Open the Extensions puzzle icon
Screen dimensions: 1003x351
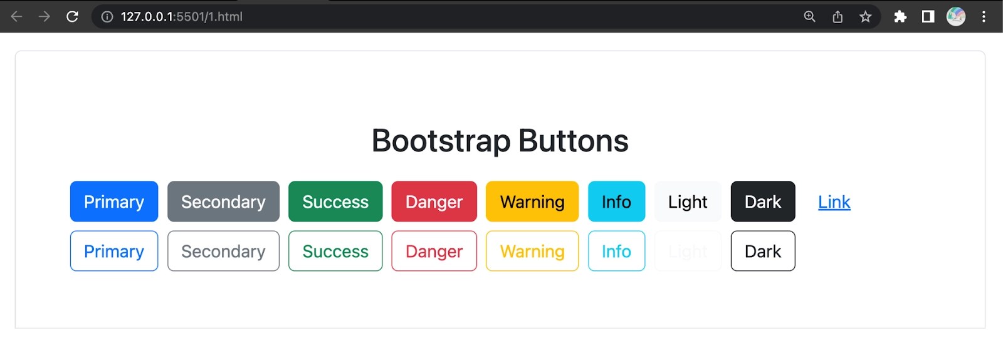tap(900, 17)
